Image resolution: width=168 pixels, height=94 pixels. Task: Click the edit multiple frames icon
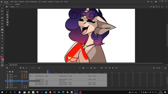94,68
